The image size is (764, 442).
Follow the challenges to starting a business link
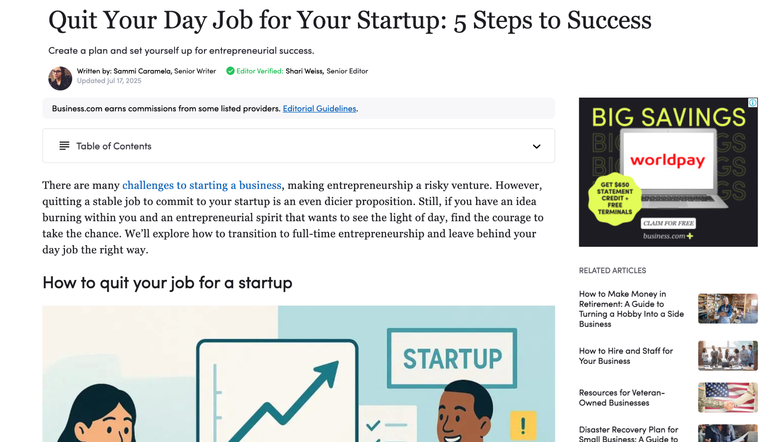[202, 185]
